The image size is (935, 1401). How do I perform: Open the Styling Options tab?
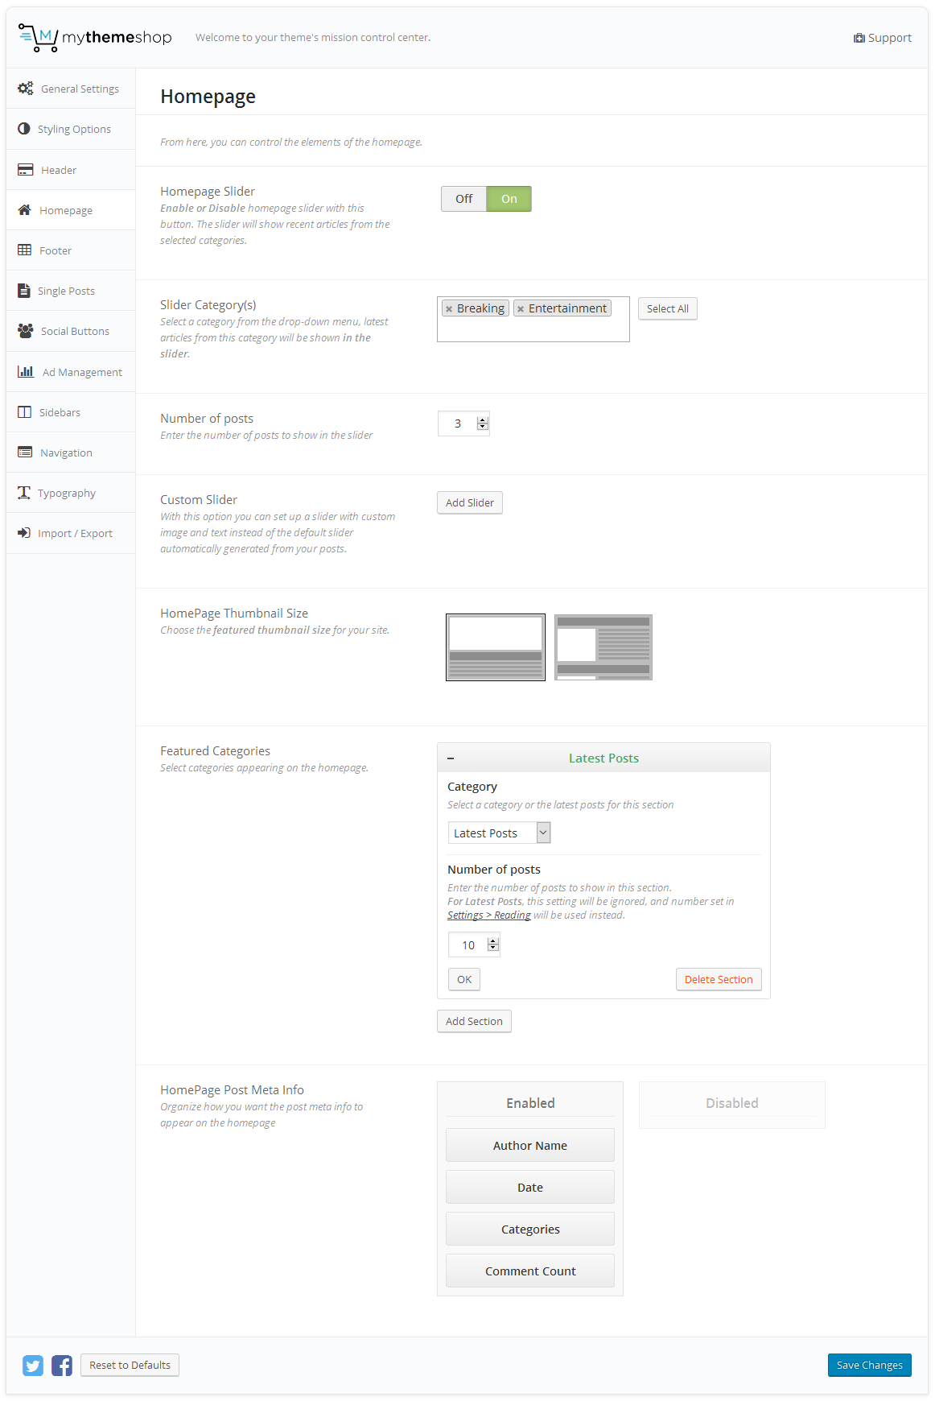pos(74,129)
